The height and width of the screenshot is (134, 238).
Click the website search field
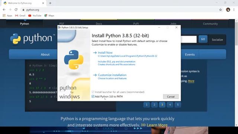[x=189, y=39]
